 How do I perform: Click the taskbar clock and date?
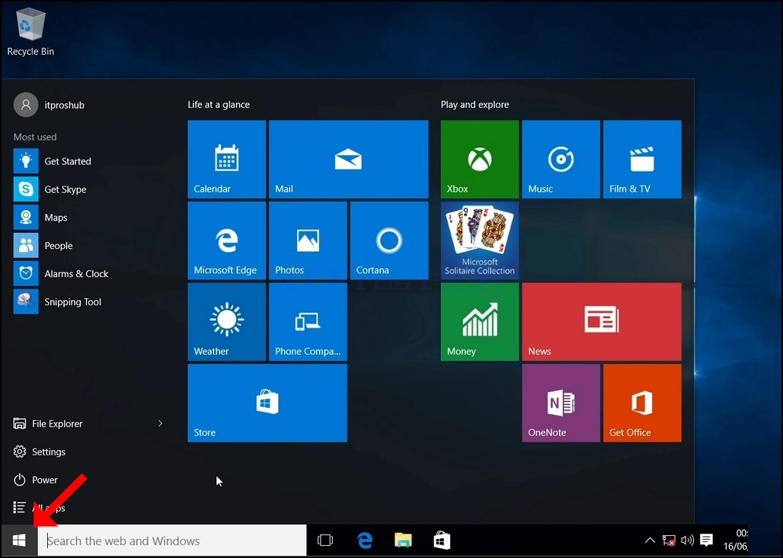coord(736,540)
